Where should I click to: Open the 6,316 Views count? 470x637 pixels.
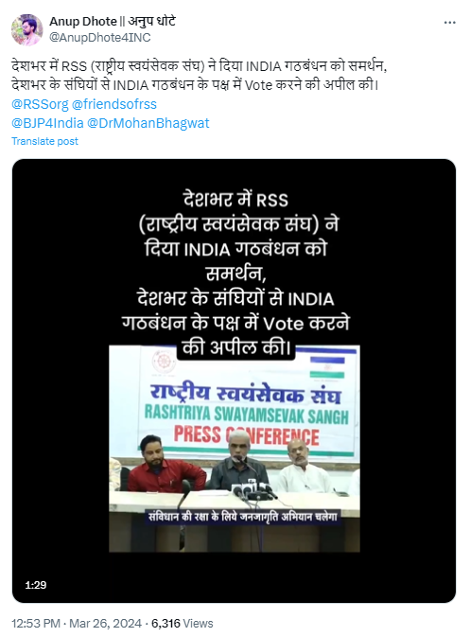tap(183, 623)
